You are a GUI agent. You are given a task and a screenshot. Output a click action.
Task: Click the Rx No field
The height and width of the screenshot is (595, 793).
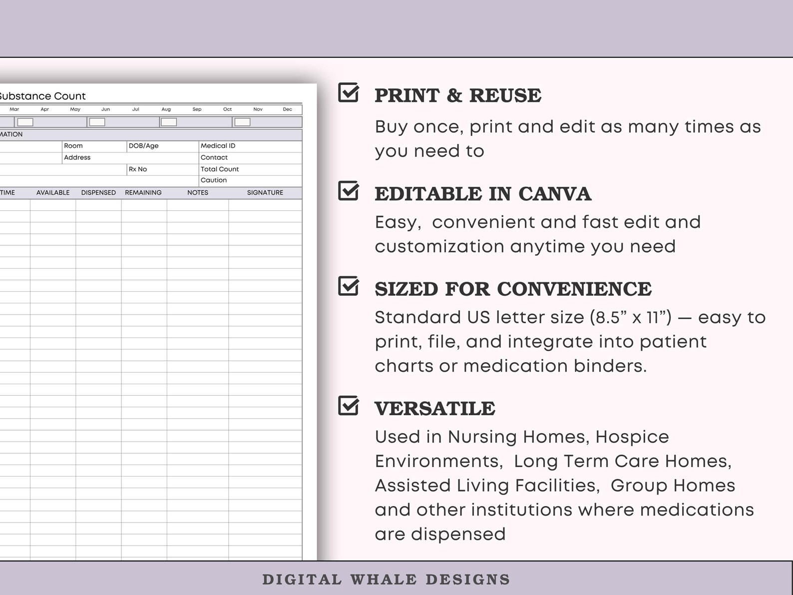click(x=163, y=169)
